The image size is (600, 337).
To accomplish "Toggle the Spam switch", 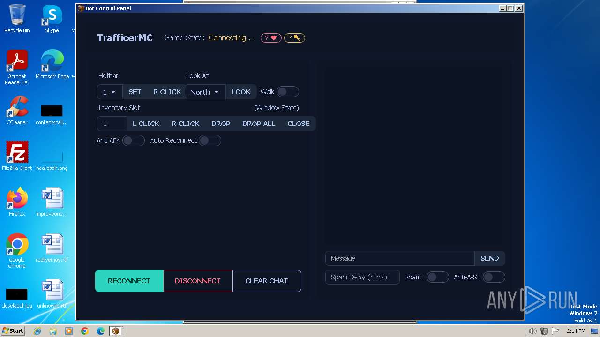I will coord(437,277).
